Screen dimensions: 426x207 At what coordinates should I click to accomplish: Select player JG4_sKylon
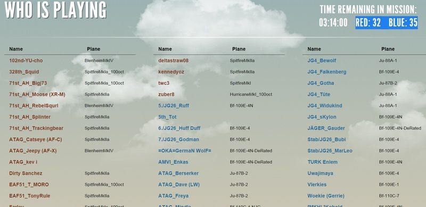coord(322,117)
